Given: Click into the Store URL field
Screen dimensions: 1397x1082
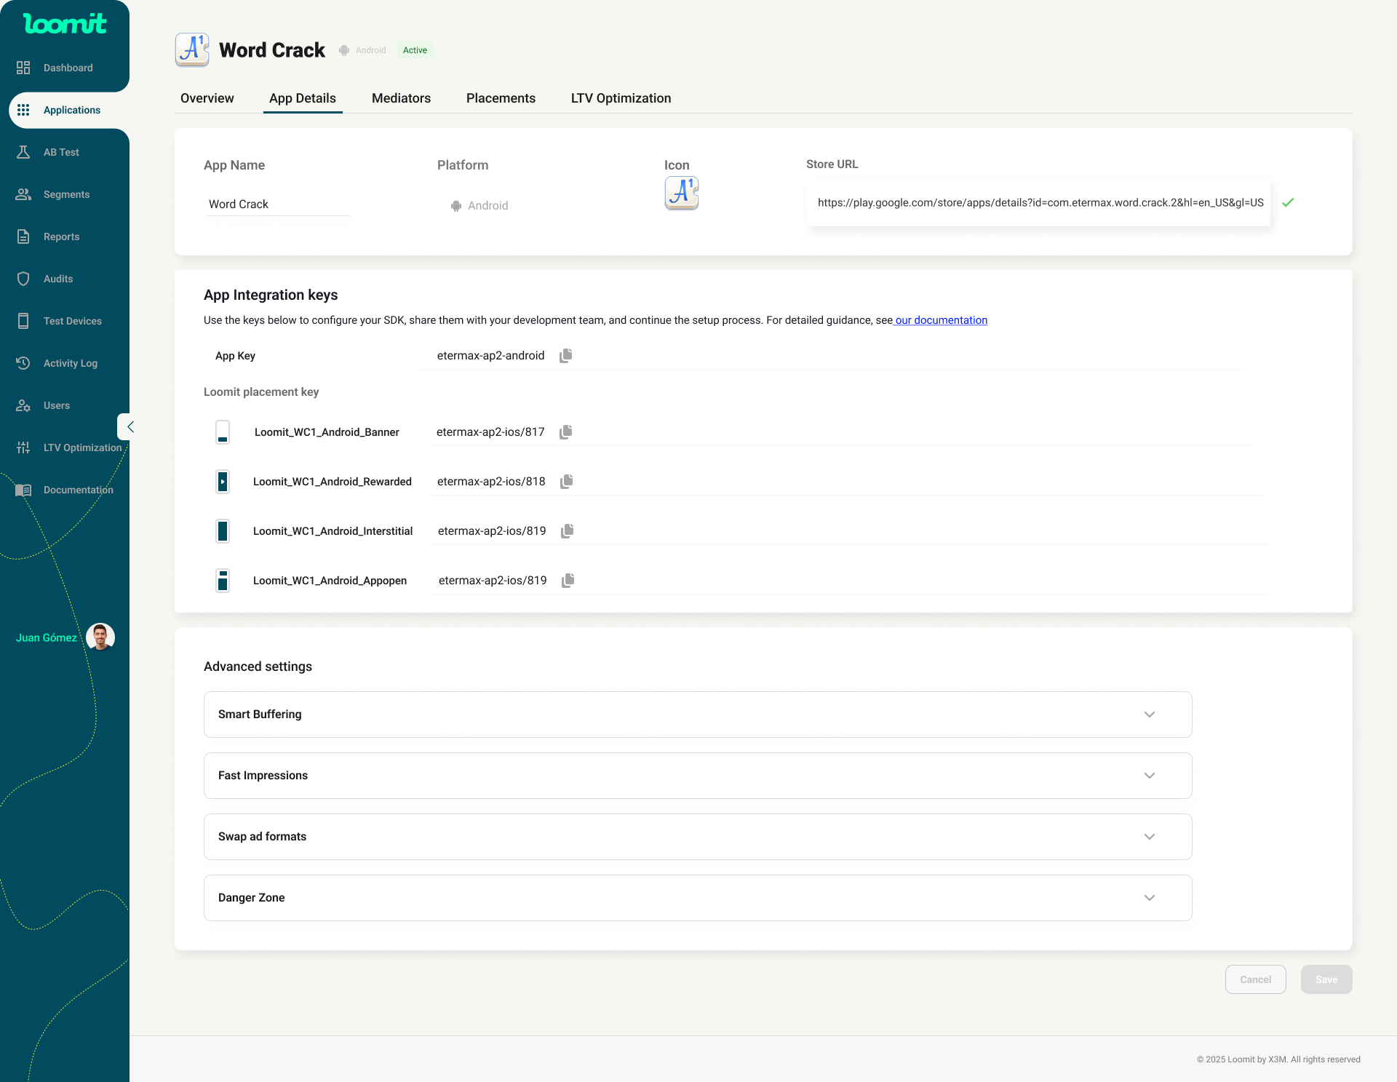Looking at the screenshot, I should coord(1039,203).
